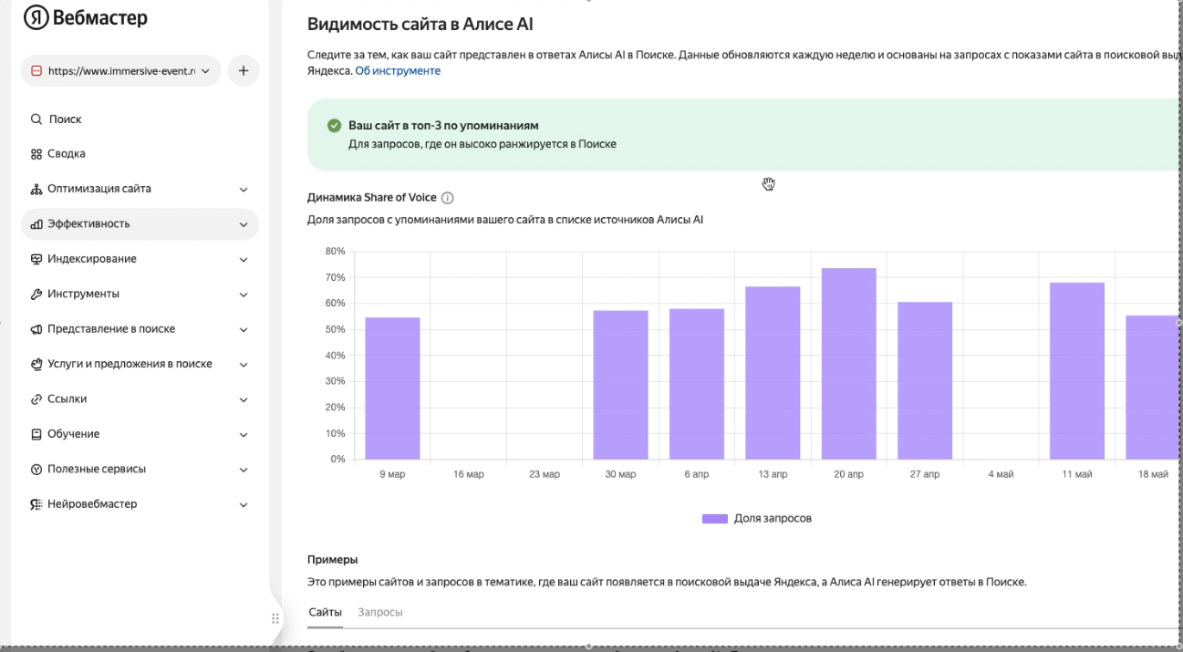Click the Индексирование monitor icon
1183x652 pixels.
36,259
